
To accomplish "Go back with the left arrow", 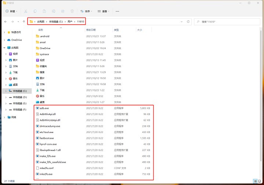I will [6, 22].
